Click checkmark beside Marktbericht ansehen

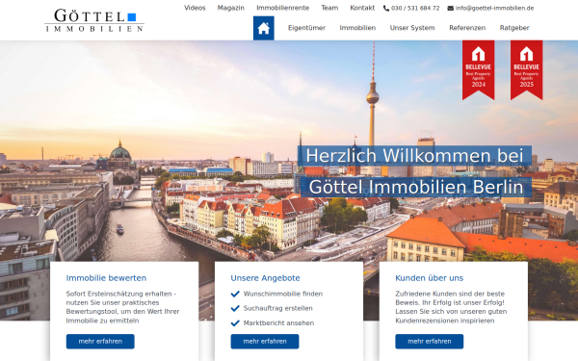pyautogui.click(x=235, y=323)
